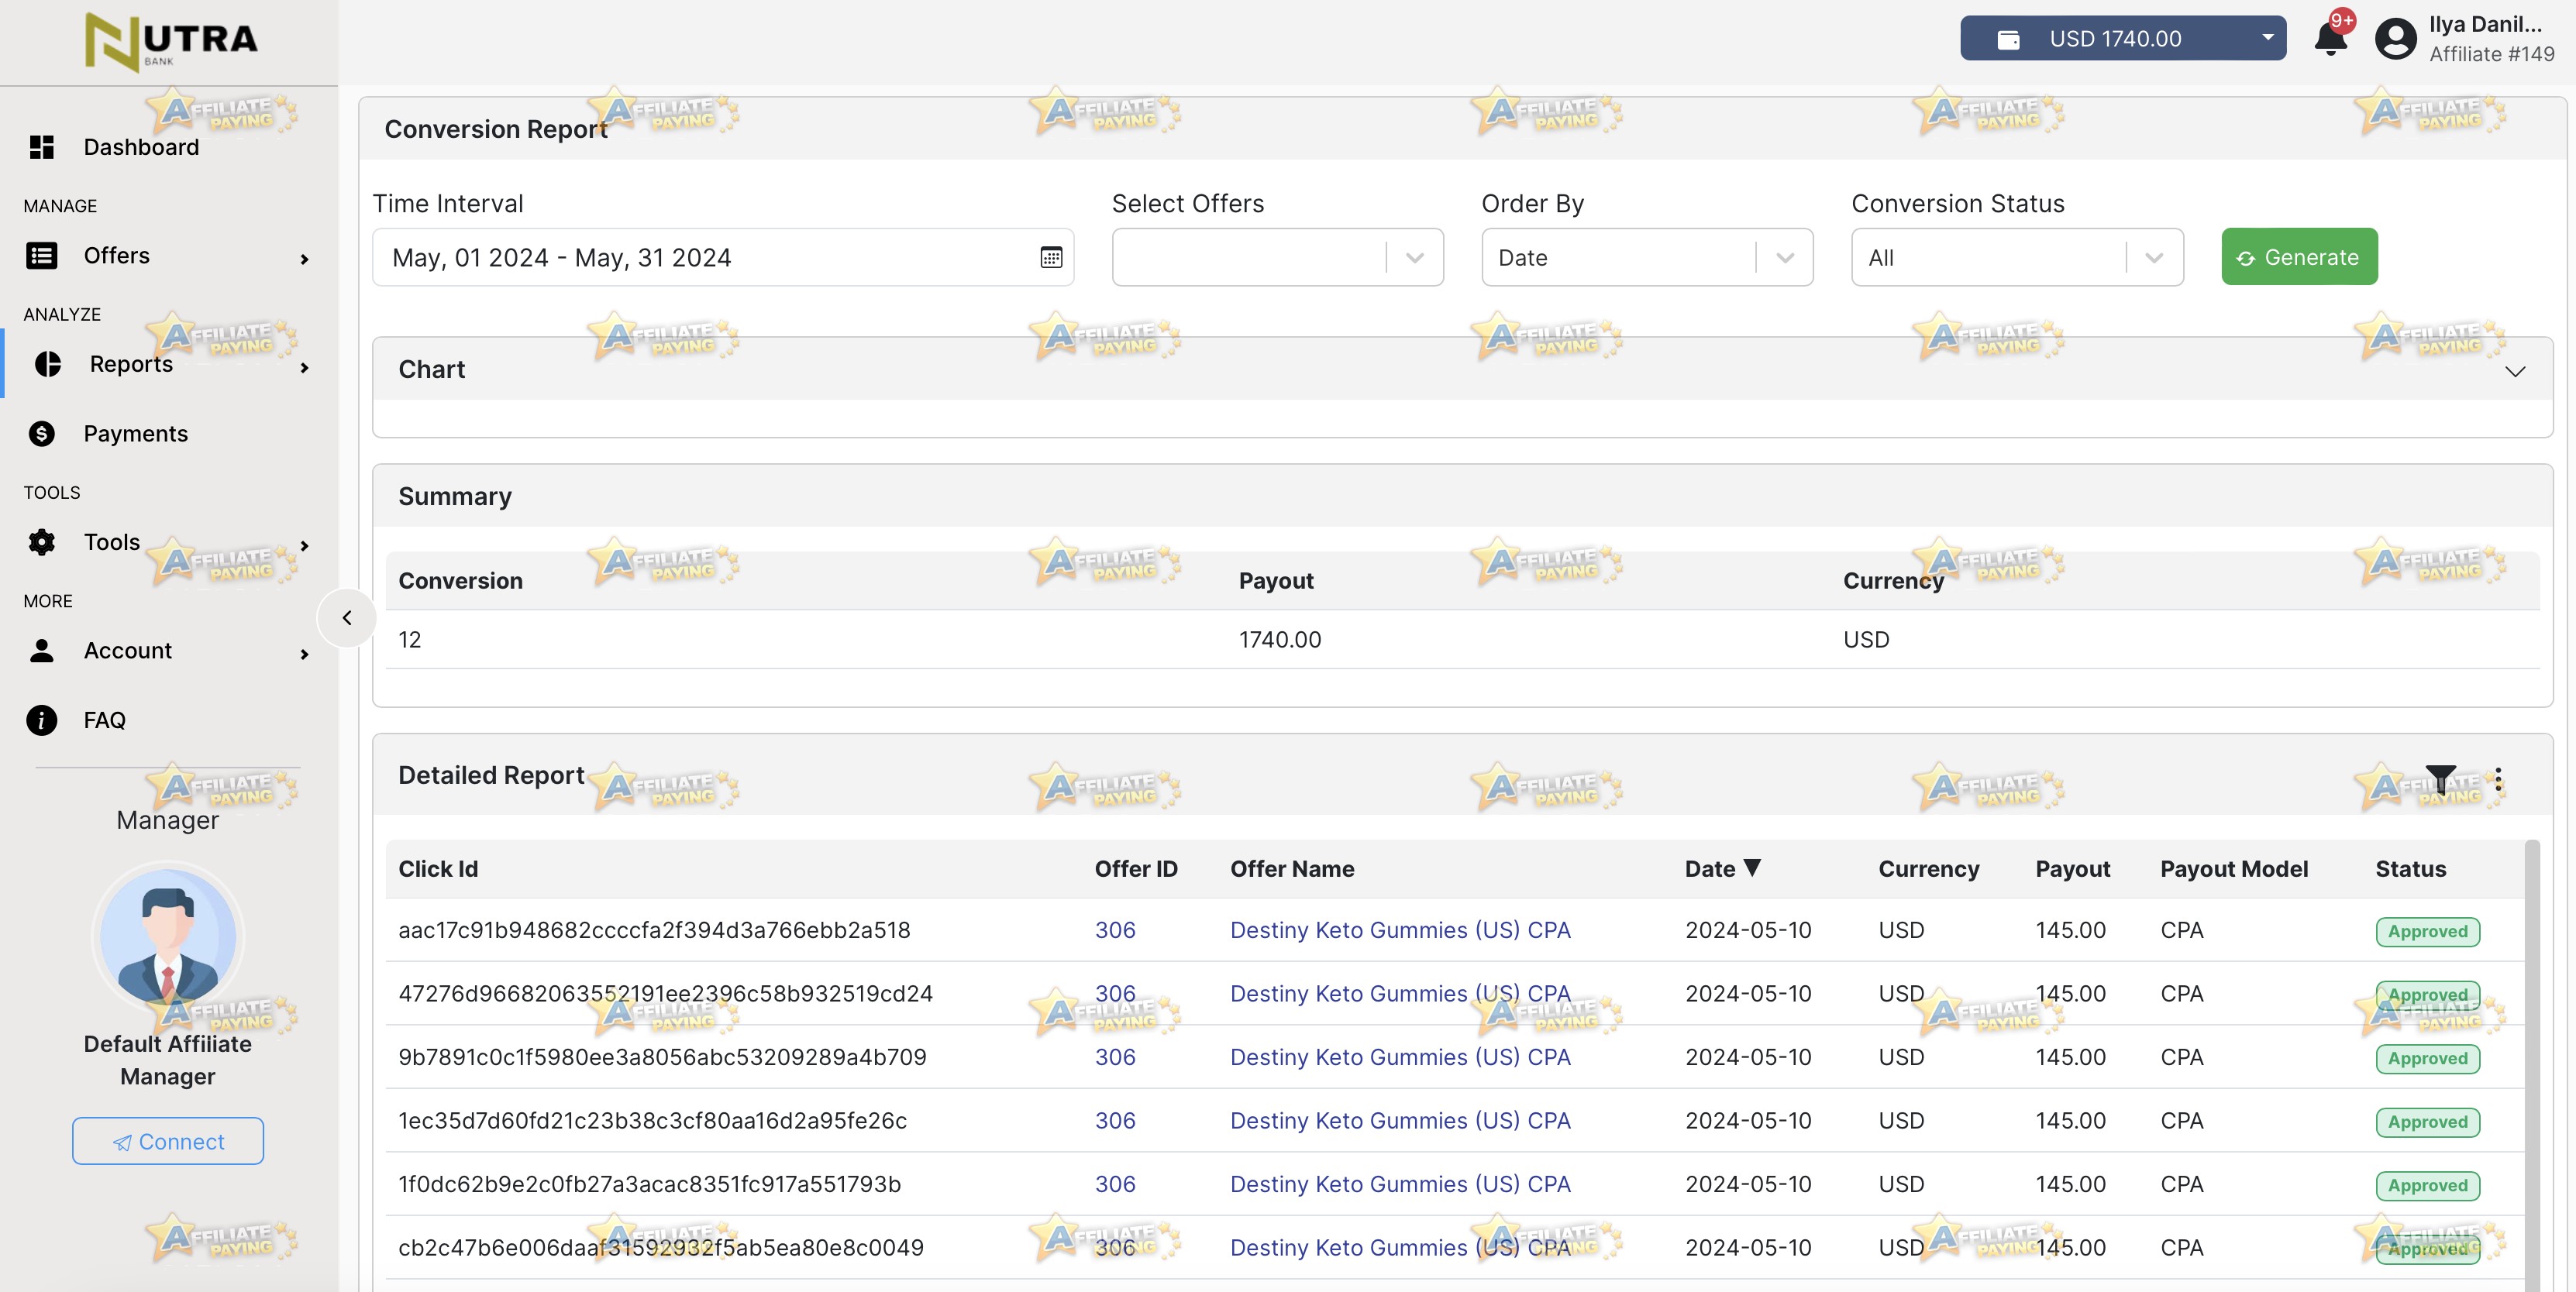Open the Tools section

pyautogui.click(x=111, y=541)
